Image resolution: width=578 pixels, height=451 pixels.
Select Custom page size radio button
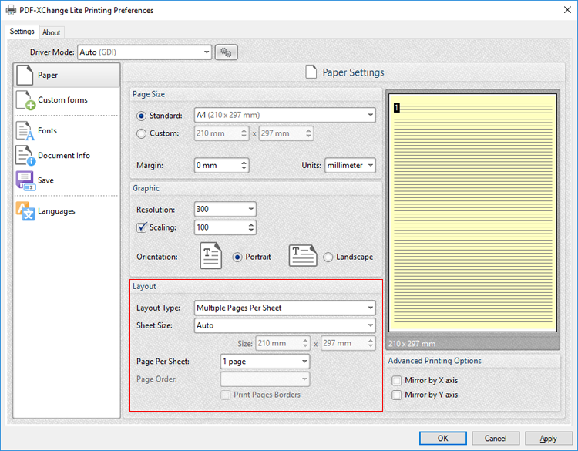(142, 133)
